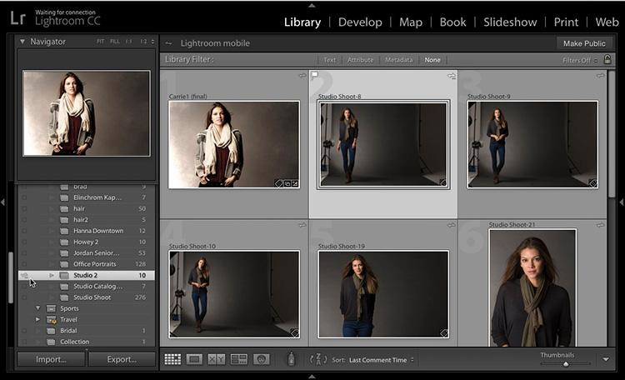The width and height of the screenshot is (625, 380).
Task: Click the Make Public button
Action: [583, 43]
